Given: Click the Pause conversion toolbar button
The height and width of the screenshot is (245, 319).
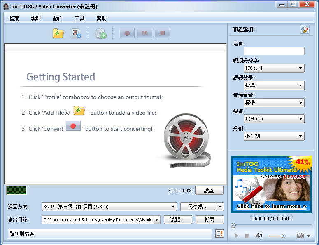Looking at the screenshot, I should (x=144, y=33).
